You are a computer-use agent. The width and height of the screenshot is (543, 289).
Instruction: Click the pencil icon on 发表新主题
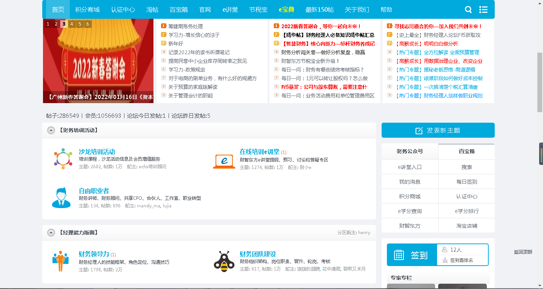(419, 131)
